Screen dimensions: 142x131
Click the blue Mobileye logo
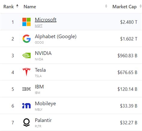click(x=26, y=105)
